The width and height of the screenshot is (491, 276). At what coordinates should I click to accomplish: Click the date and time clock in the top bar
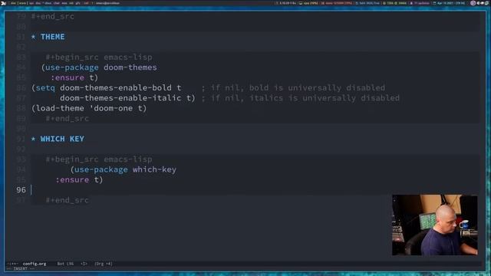(x=449, y=3)
